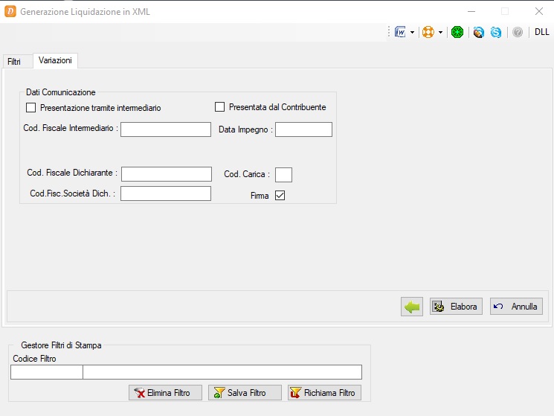Click the Elimina Filtro button
This screenshot has height=416, width=554.
[x=165, y=393]
